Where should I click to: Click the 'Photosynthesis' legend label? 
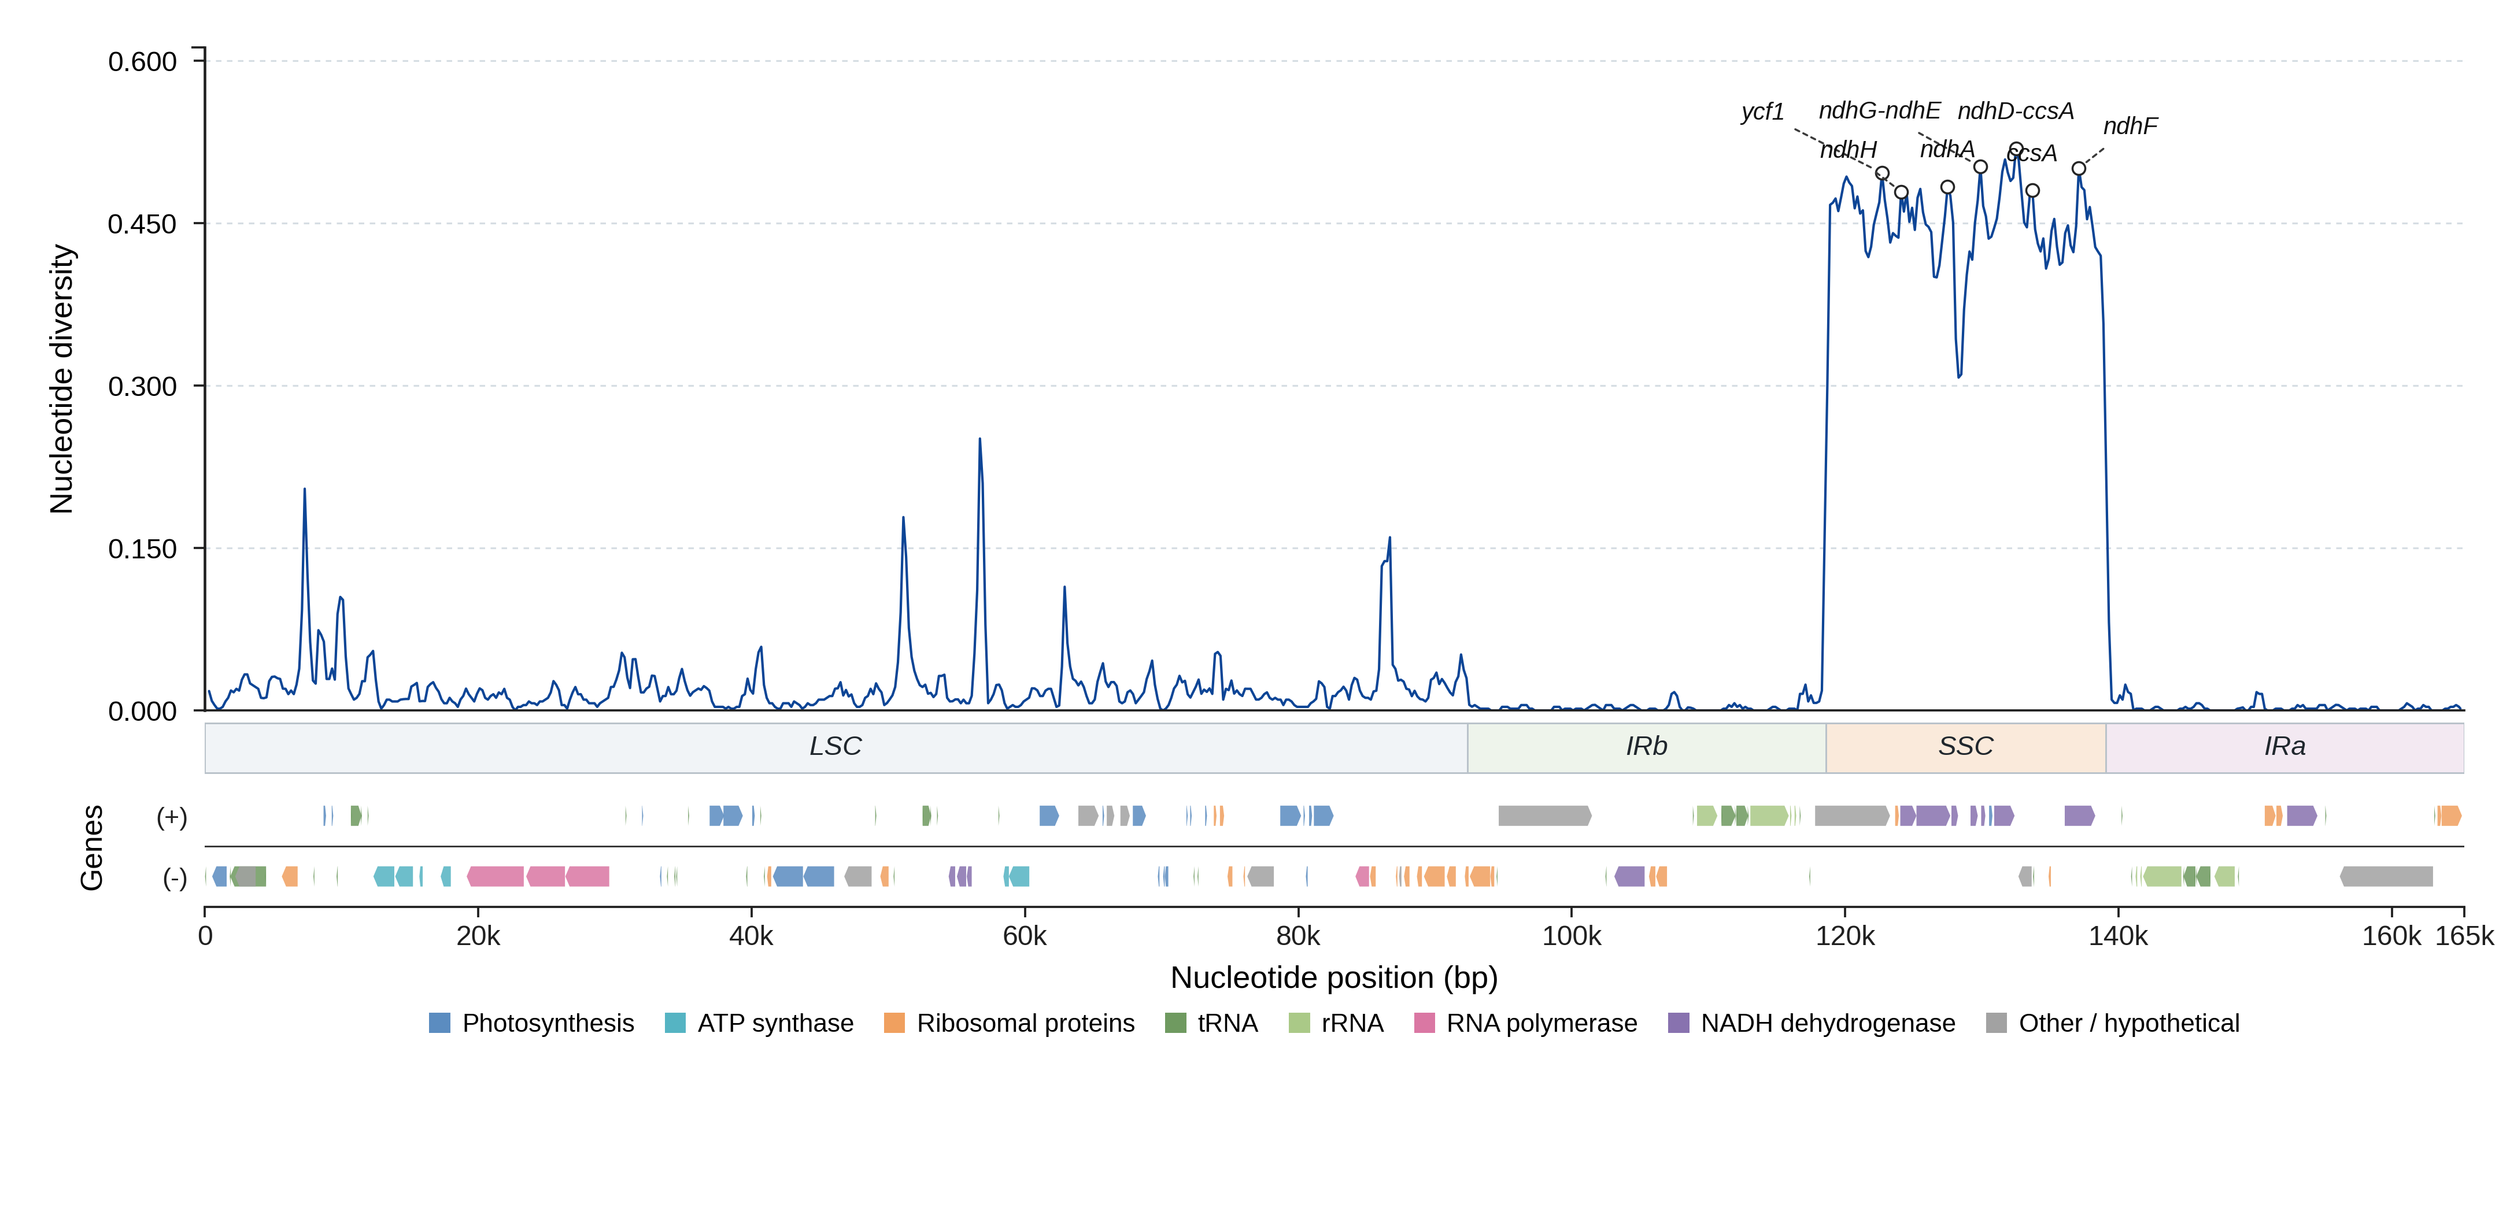click(548, 1023)
